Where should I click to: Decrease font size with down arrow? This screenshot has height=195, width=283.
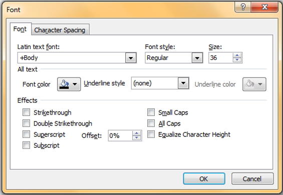(237, 60)
